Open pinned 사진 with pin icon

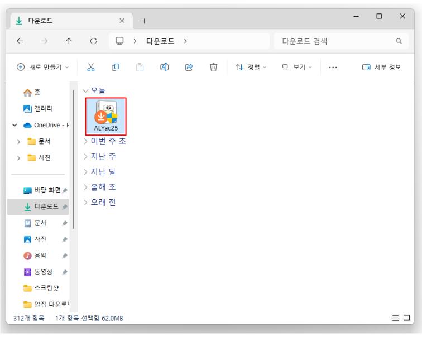[35, 239]
